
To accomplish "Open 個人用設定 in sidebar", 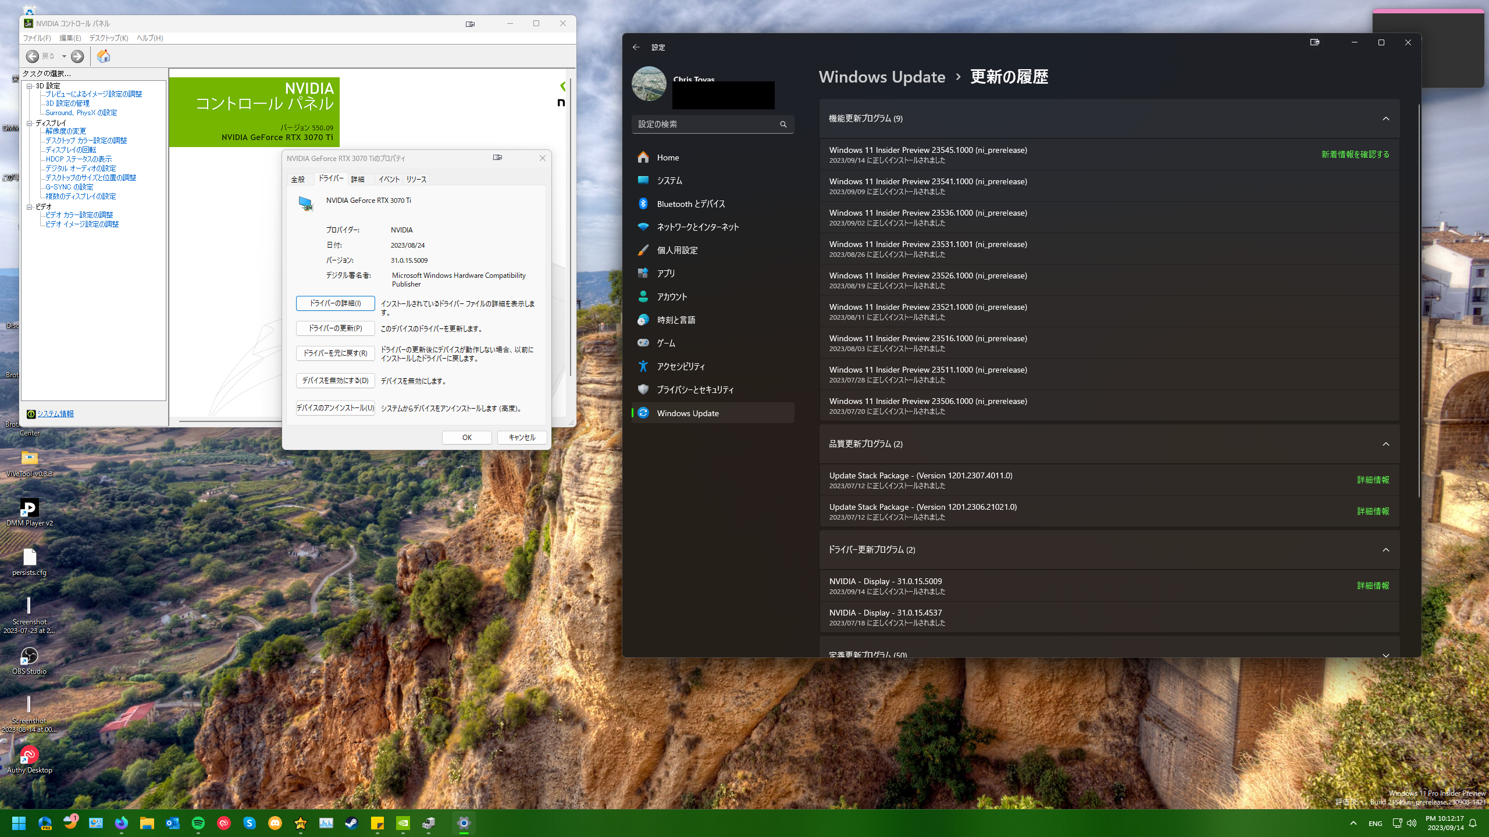I will click(x=713, y=251).
